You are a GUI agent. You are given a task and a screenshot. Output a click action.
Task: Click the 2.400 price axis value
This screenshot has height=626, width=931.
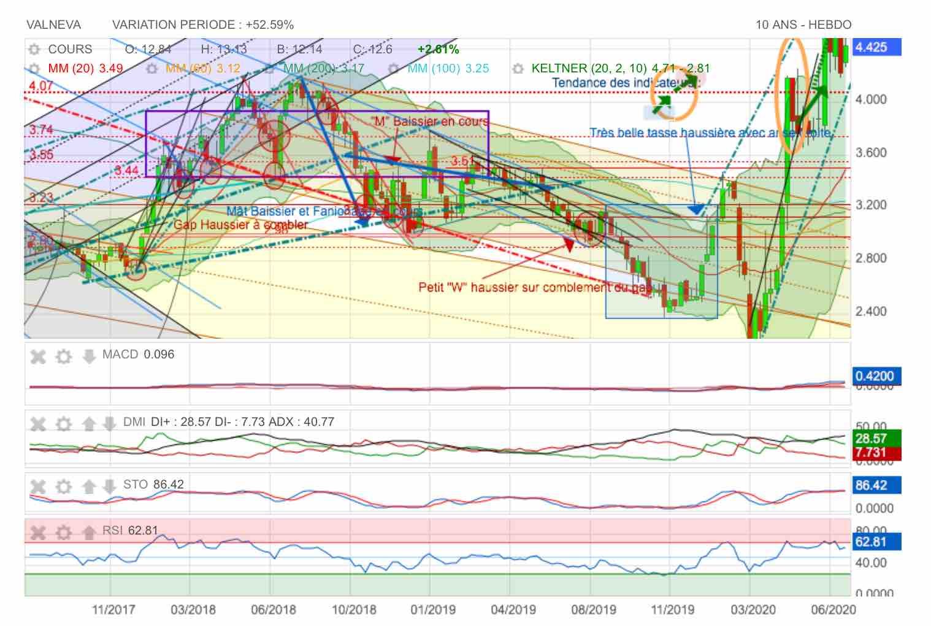(871, 311)
